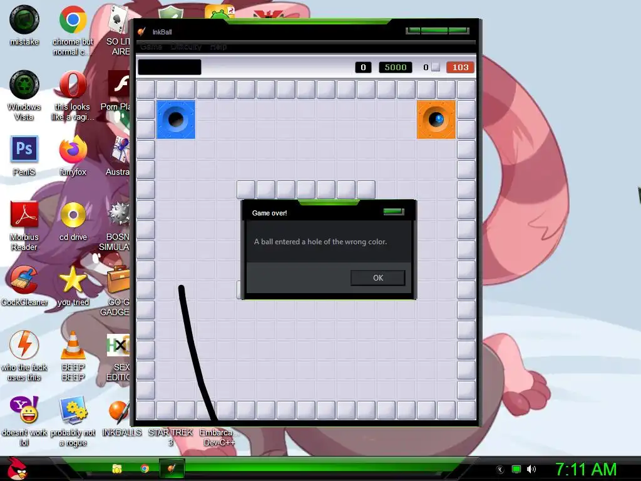Click the blue hole on the board
This screenshot has height=481, width=641.
176,120
